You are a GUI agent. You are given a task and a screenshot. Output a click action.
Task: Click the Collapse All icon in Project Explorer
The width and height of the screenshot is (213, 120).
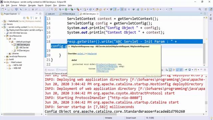coord(24,18)
